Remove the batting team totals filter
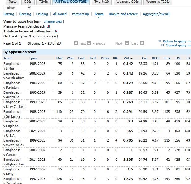Screen dimensions: 191x184 click(56, 31)
